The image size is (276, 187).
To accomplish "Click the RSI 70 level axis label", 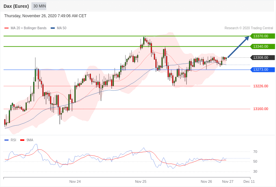I will click(x=255, y=152).
